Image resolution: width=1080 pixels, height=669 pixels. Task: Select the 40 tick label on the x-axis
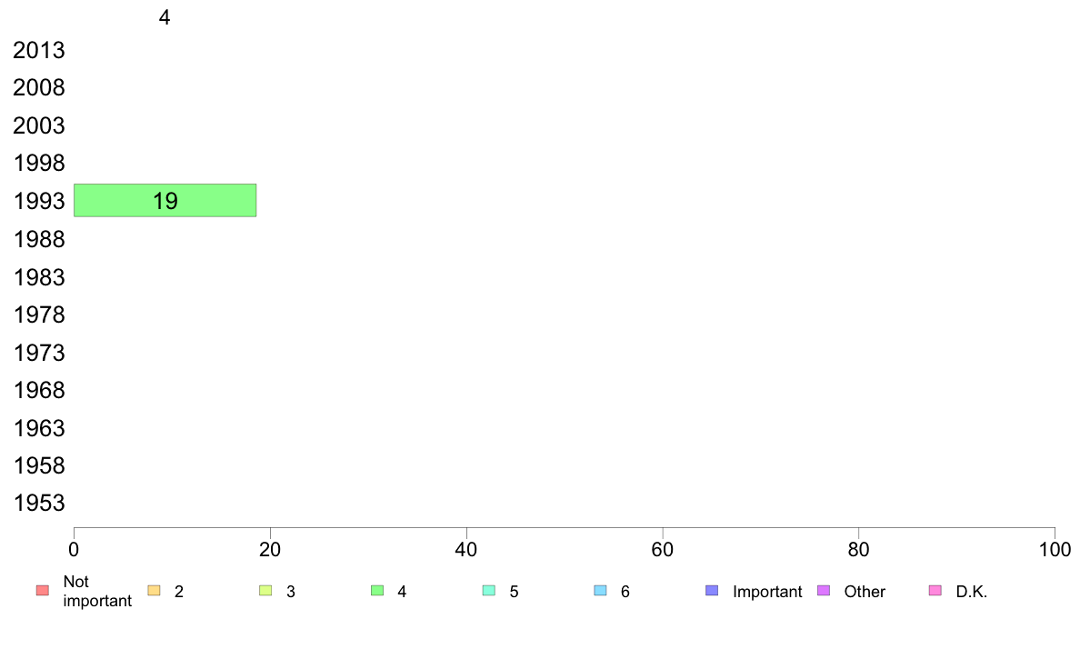pos(466,549)
